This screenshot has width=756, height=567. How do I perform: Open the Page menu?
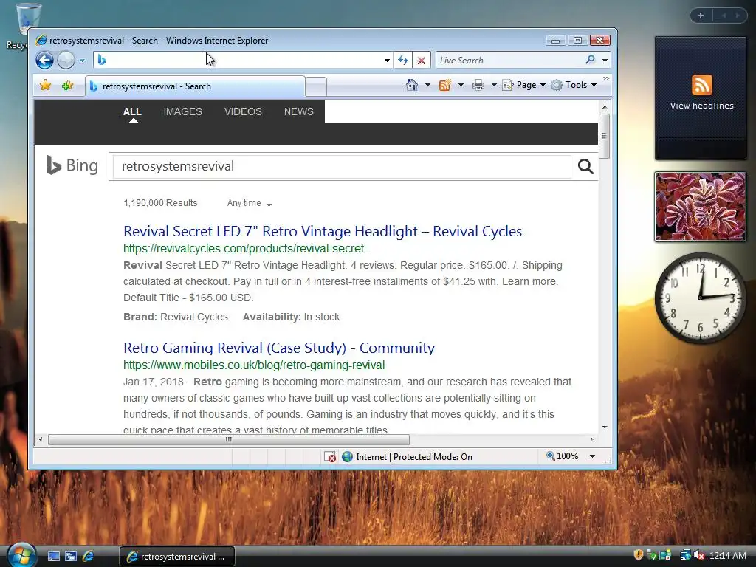(523, 85)
